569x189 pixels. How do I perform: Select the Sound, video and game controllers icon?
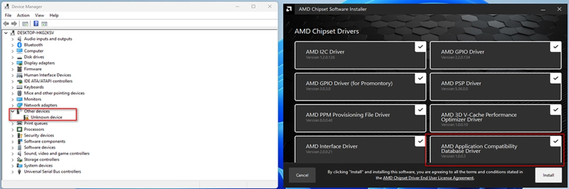click(x=19, y=154)
